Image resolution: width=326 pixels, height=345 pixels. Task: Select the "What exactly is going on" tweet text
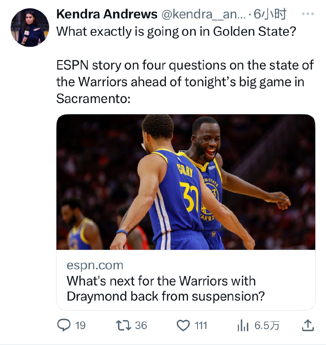tap(176, 32)
